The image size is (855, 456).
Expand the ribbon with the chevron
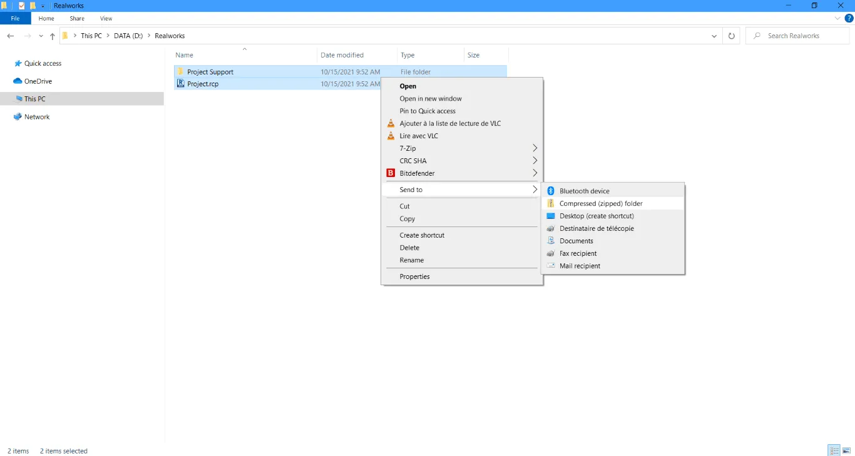tap(838, 18)
